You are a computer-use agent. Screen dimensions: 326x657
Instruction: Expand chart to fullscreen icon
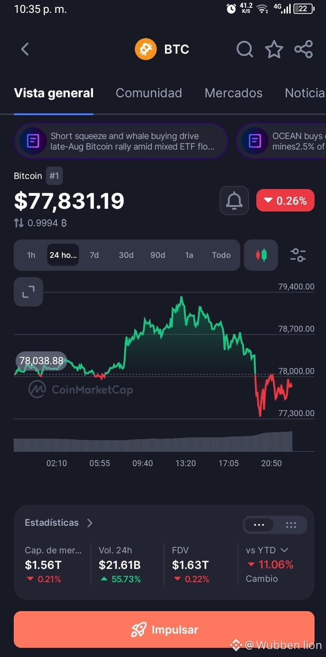[x=28, y=292]
